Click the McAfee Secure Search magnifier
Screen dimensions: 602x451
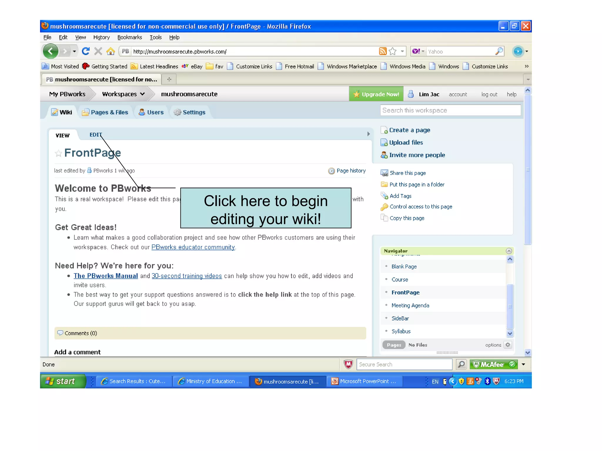[x=461, y=364]
